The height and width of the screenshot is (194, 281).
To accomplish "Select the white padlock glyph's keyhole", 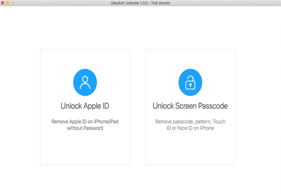I will click(190, 86).
